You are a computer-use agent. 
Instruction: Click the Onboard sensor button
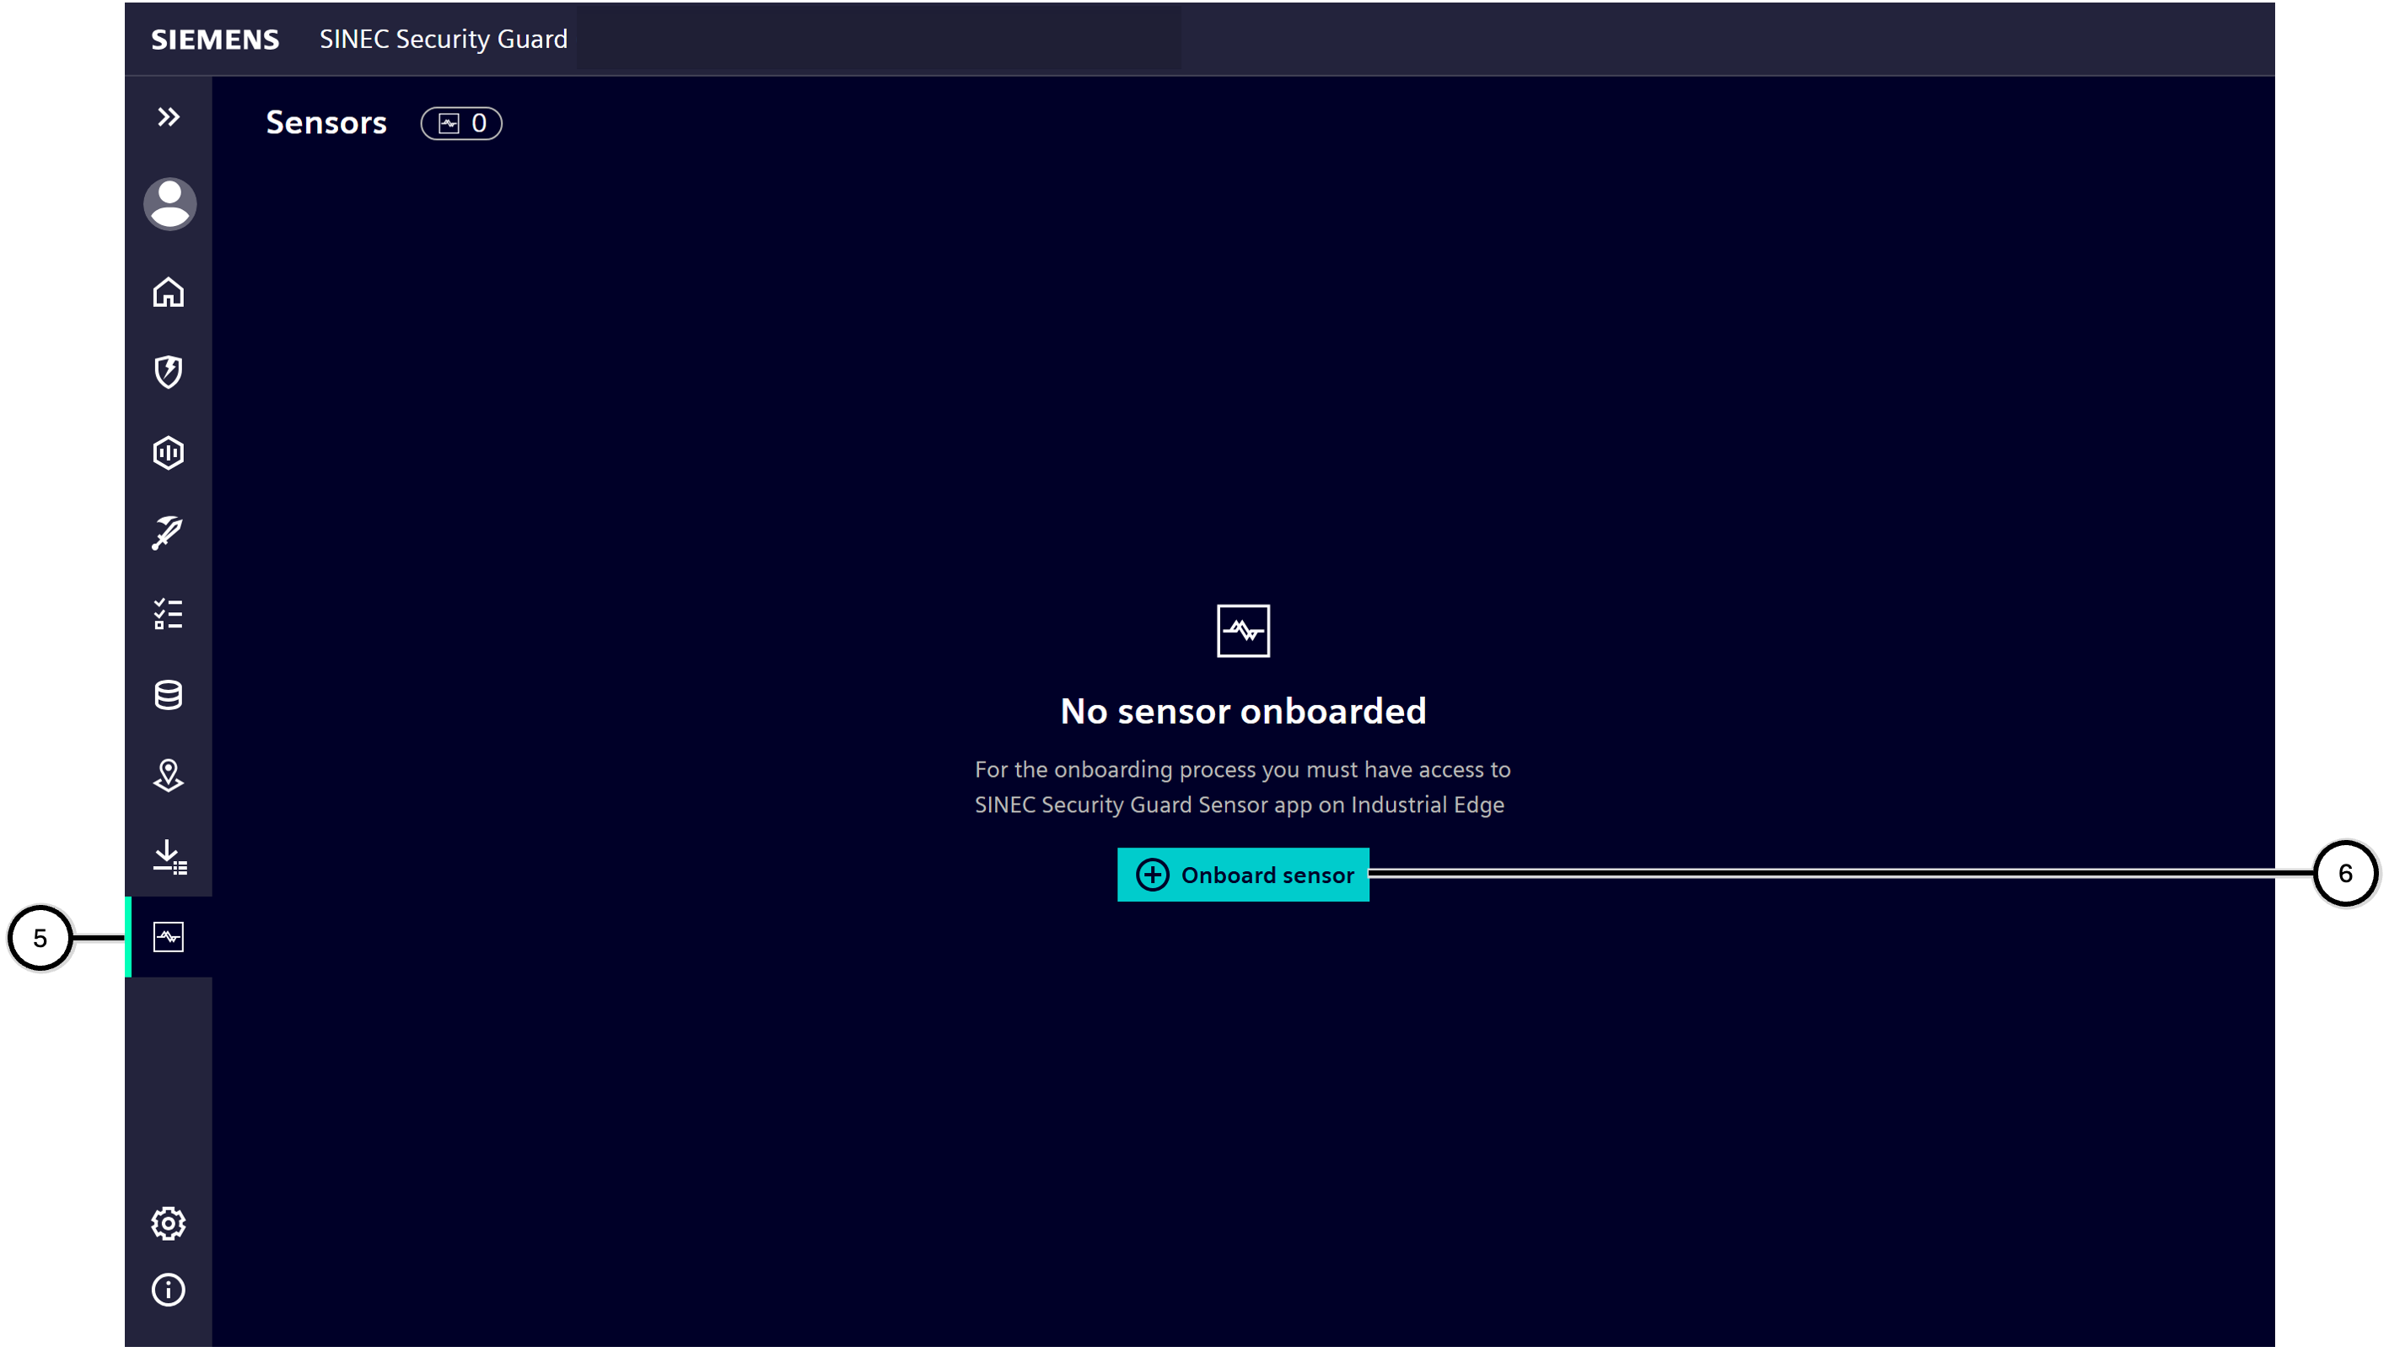(x=1243, y=875)
